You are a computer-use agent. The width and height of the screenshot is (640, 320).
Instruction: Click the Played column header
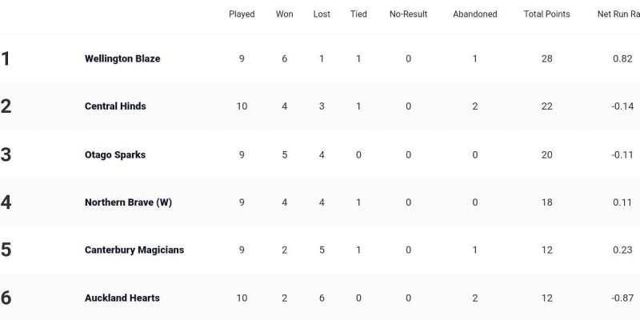242,14
